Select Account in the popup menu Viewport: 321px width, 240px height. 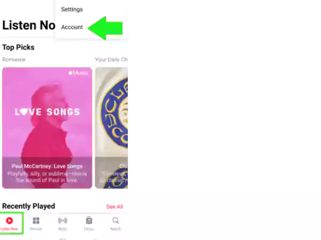[72, 27]
